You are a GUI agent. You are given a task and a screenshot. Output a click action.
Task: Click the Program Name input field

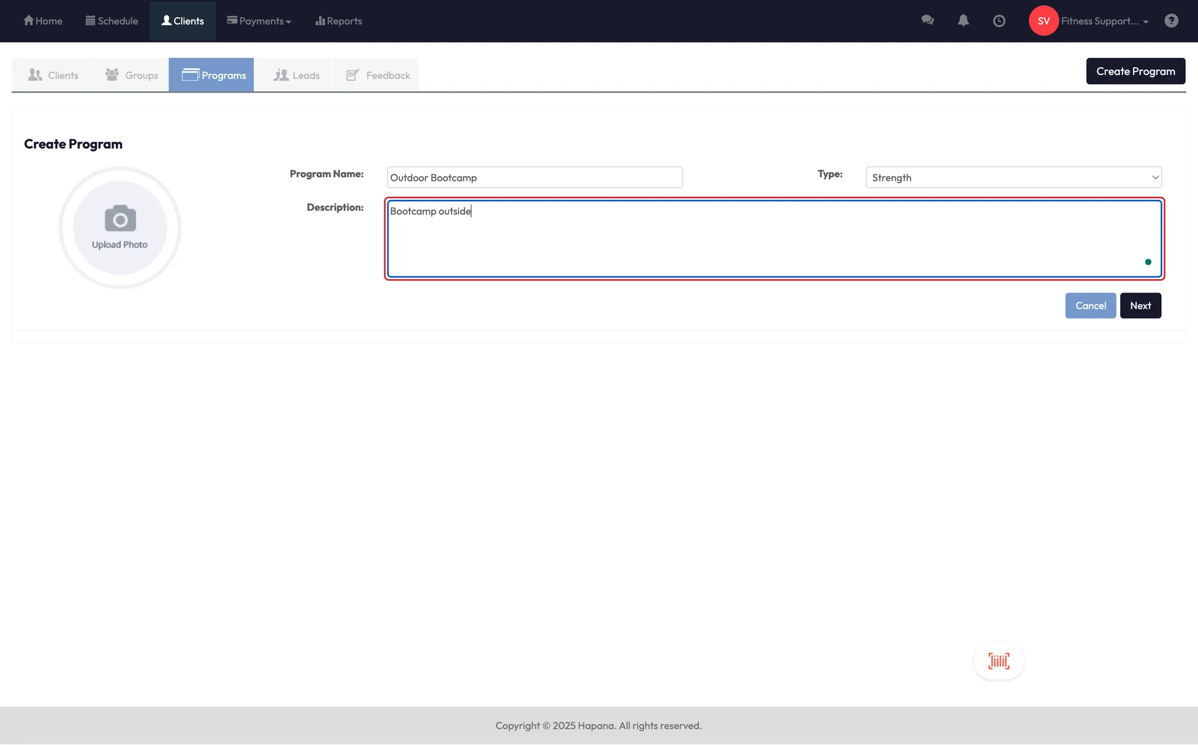(534, 177)
